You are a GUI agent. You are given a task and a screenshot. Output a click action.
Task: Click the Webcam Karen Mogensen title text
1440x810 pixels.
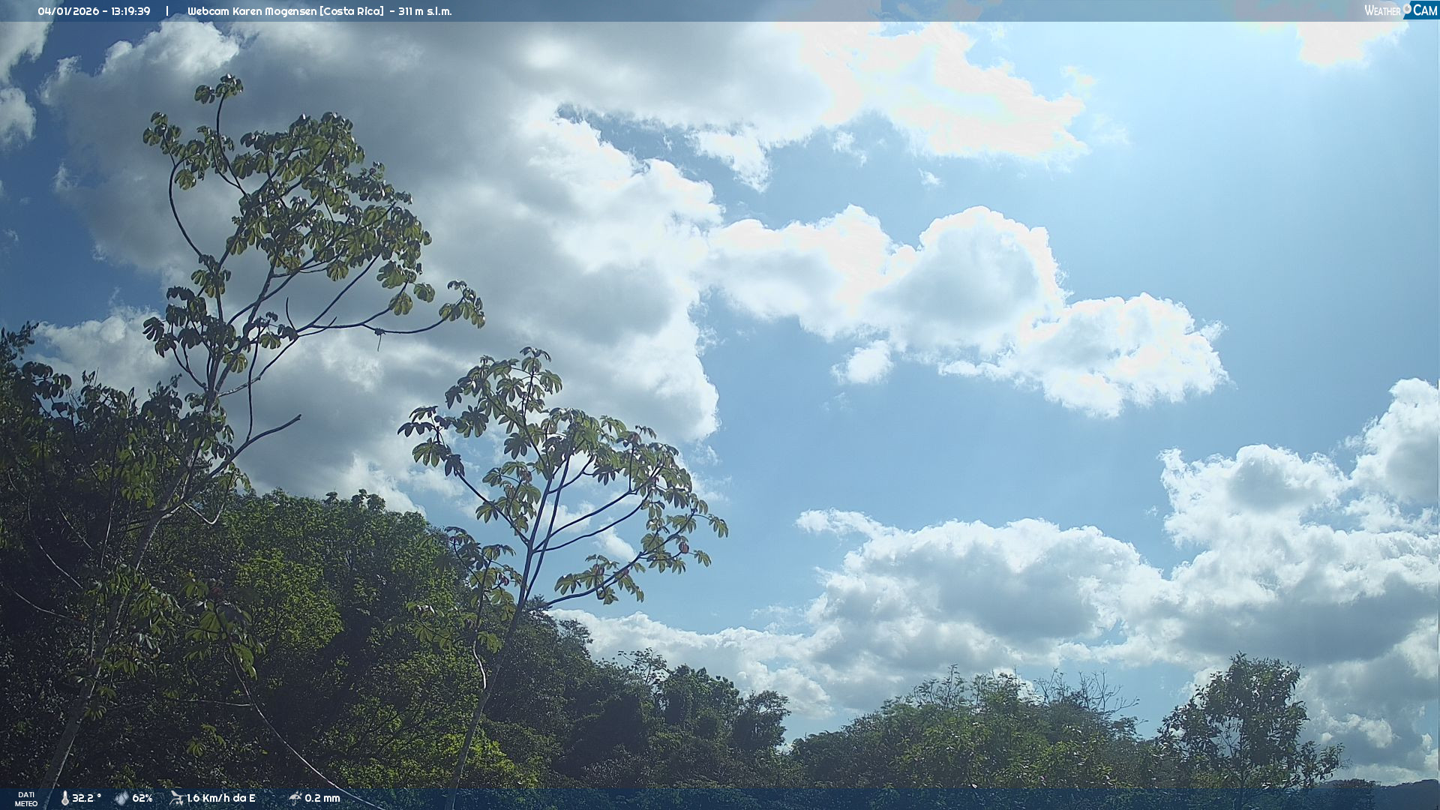(x=252, y=11)
